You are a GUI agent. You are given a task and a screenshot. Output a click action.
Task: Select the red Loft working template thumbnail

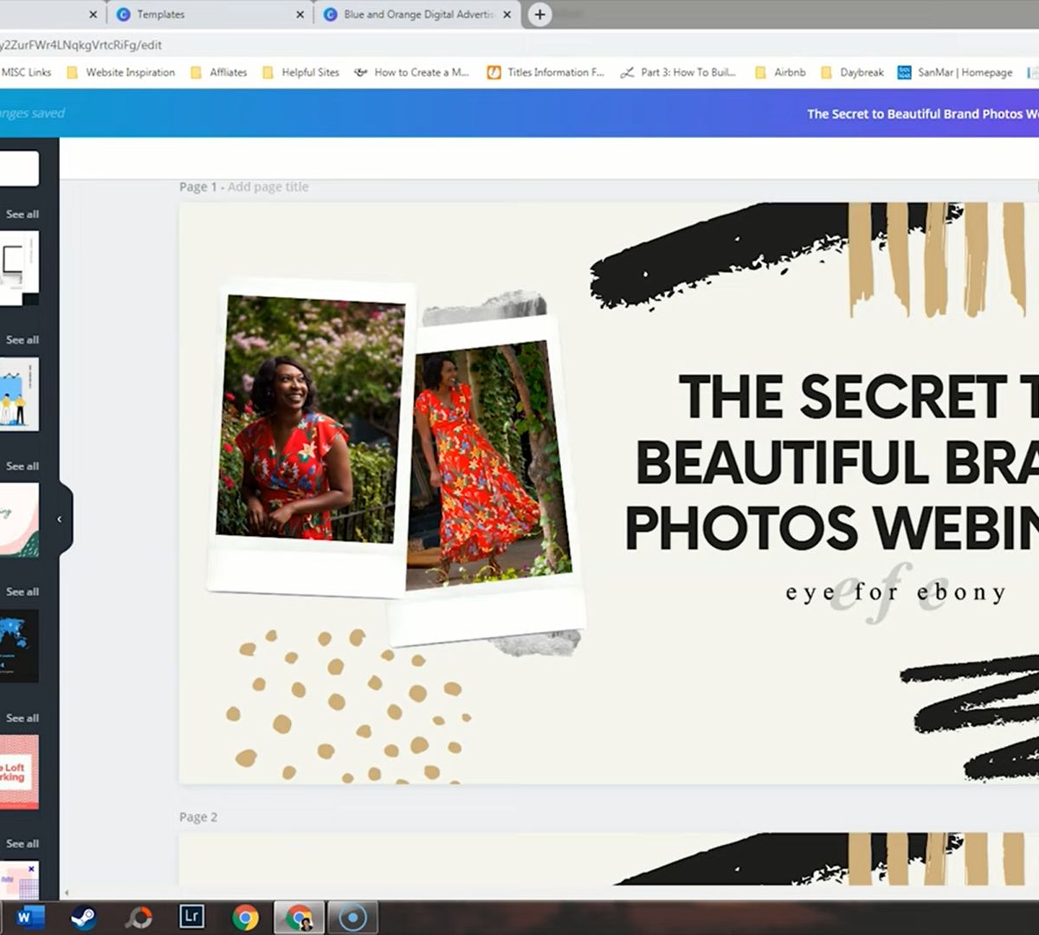click(19, 772)
